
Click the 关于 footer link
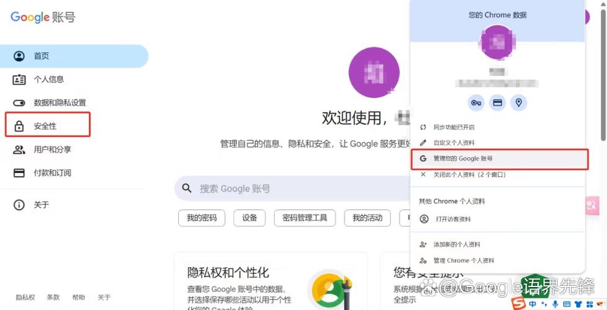(x=104, y=297)
